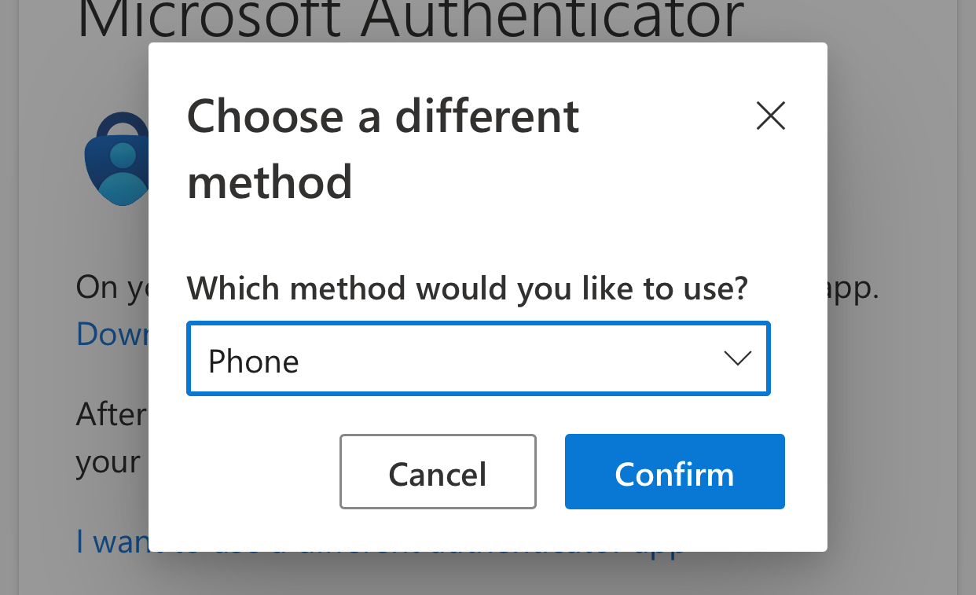Confirm the selected Phone method
The height and width of the screenshot is (595, 976).
(x=674, y=472)
